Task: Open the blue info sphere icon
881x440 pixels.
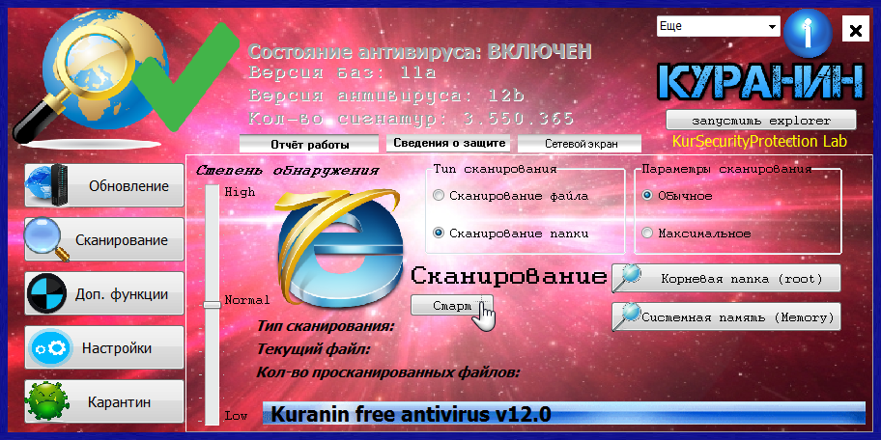Action: 807,33
